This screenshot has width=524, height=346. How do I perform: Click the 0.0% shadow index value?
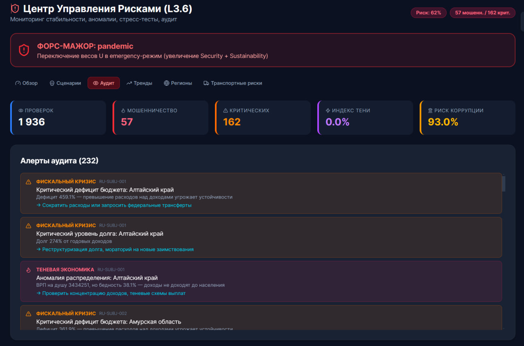[337, 122]
